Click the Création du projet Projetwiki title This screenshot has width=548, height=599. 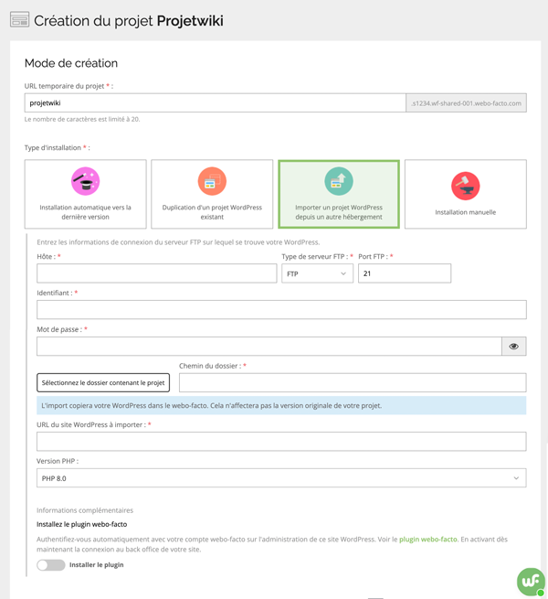129,21
